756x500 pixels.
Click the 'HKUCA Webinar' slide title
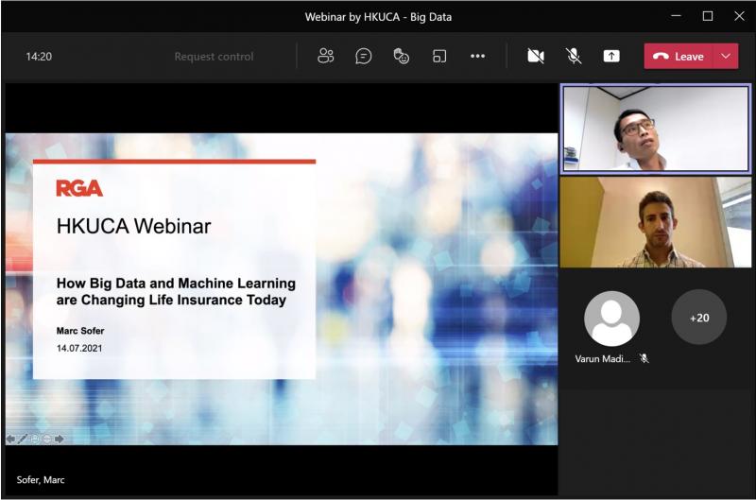(133, 226)
